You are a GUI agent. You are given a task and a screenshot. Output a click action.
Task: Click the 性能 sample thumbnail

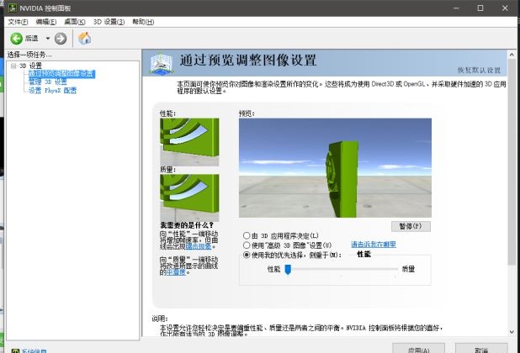click(x=189, y=142)
